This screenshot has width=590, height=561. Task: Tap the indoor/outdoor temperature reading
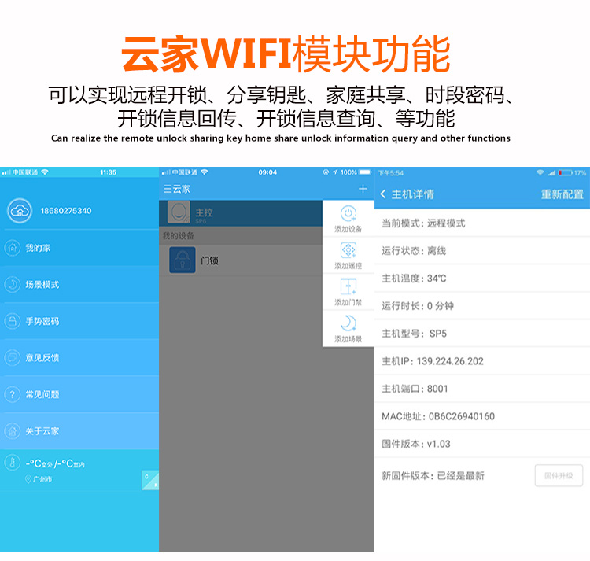click(x=55, y=463)
